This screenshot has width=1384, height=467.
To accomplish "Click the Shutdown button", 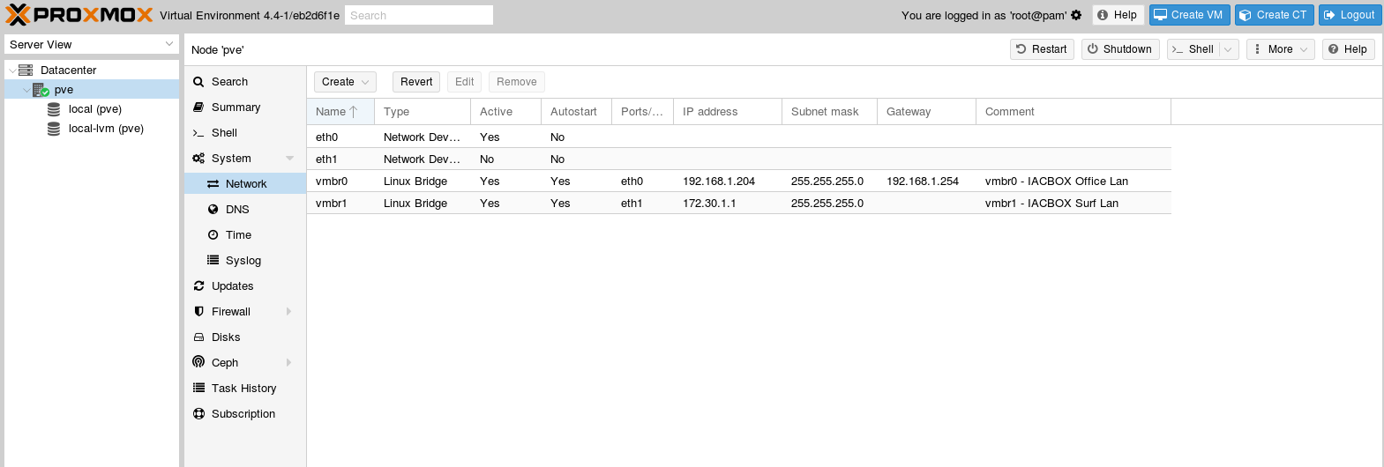I will pos(1120,49).
